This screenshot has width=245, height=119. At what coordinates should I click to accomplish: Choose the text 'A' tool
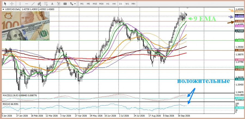(x=52, y=4)
